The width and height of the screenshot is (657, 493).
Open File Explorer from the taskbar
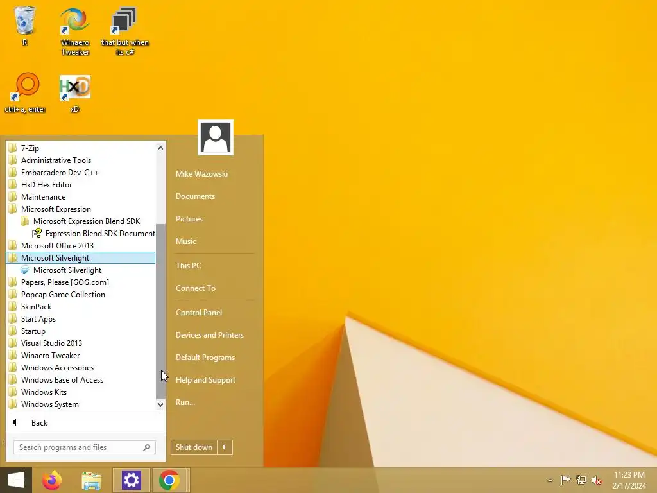[91, 480]
